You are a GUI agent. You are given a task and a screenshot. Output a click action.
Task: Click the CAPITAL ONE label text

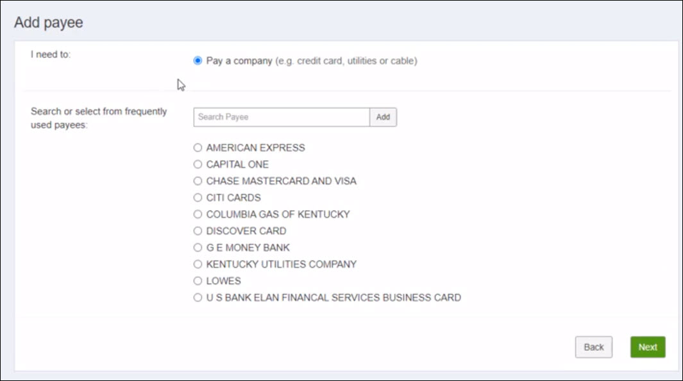237,165
